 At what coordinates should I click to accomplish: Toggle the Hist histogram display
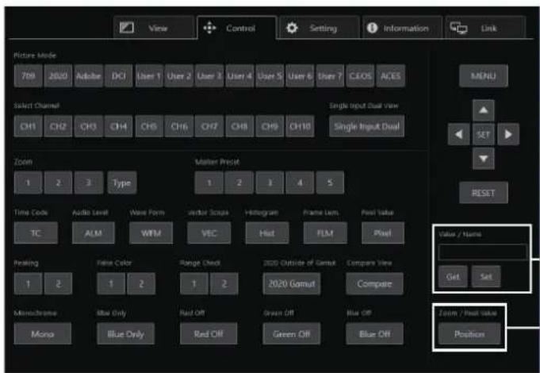point(267,233)
